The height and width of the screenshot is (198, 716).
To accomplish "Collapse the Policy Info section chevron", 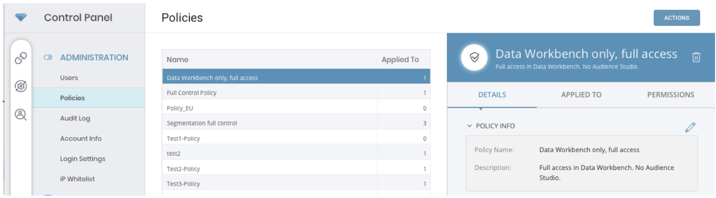I will [469, 126].
